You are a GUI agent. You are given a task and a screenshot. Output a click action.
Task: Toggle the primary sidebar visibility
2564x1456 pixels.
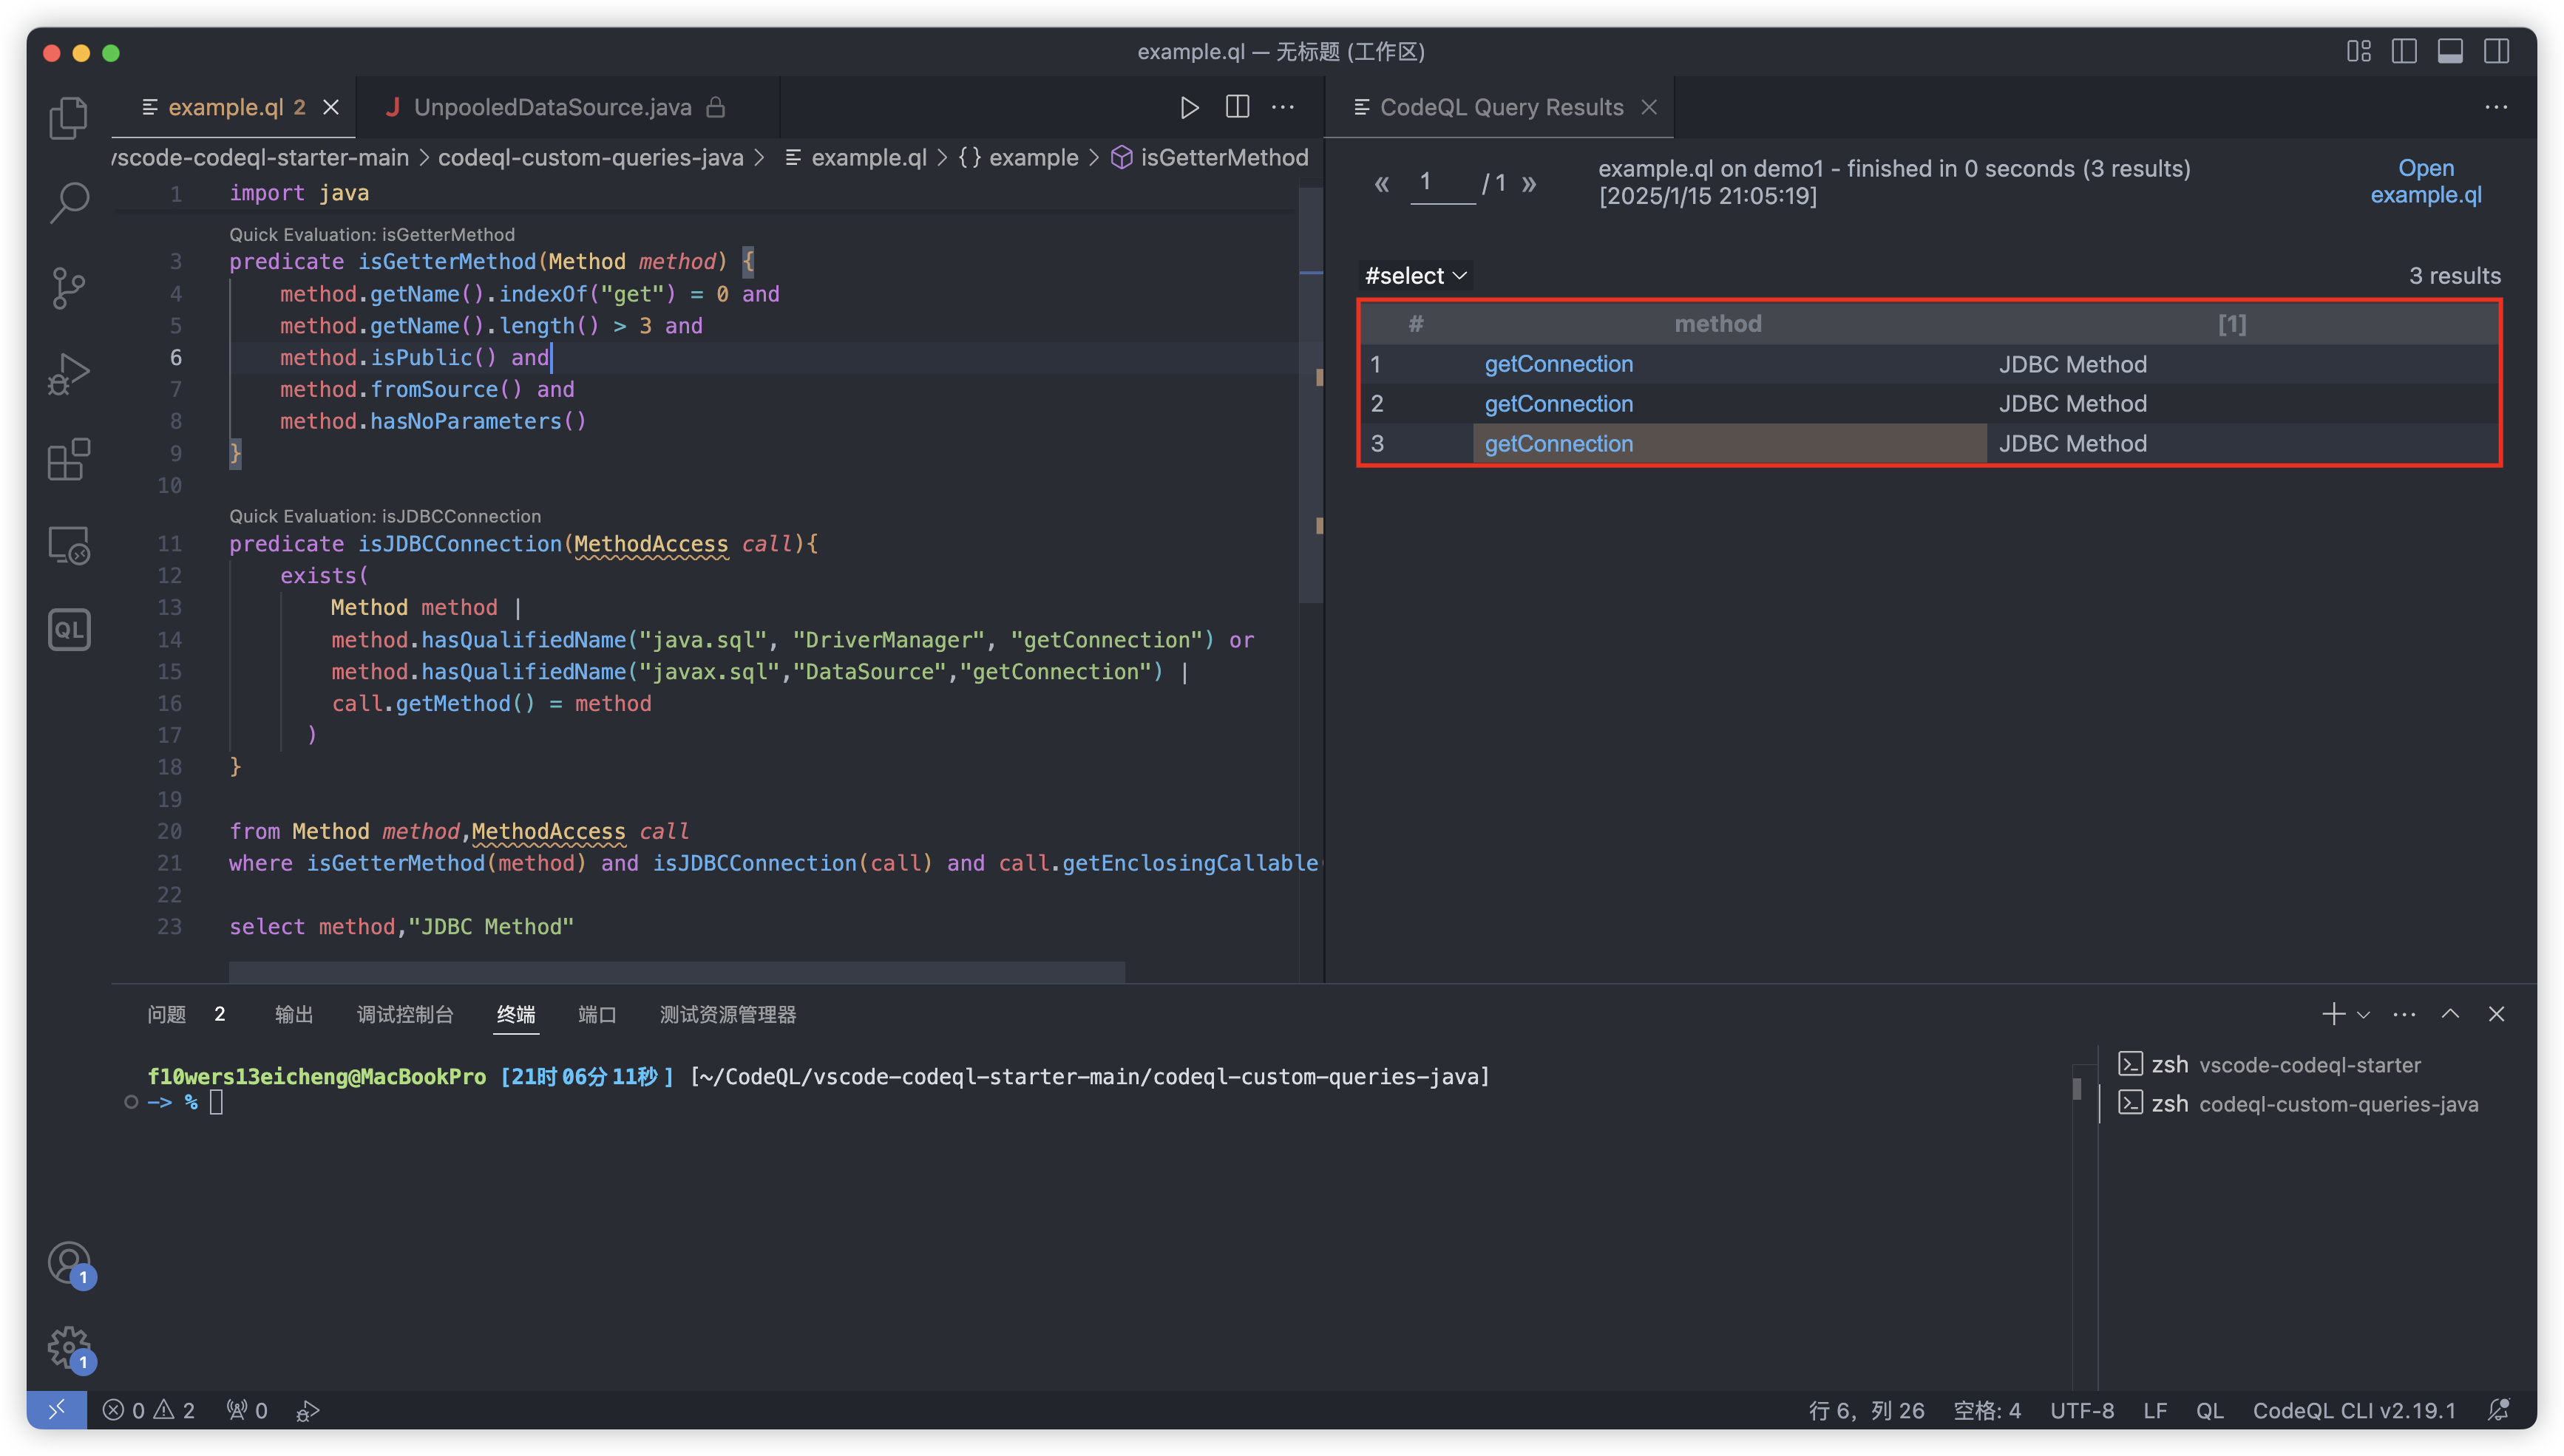pos(2404,51)
